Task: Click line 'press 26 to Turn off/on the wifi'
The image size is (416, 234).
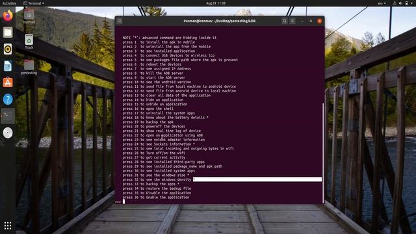Action: pyautogui.click(x=154, y=153)
